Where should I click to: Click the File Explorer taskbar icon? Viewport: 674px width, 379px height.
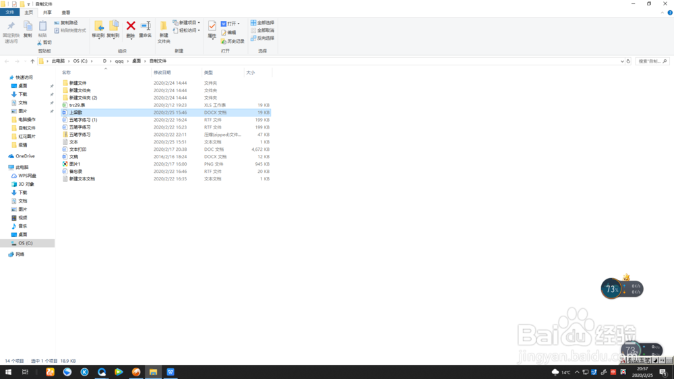coord(153,372)
